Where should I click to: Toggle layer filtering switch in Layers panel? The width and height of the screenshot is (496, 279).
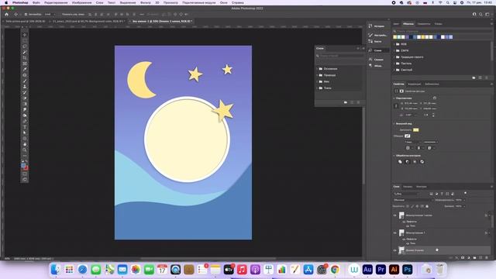pos(465,193)
